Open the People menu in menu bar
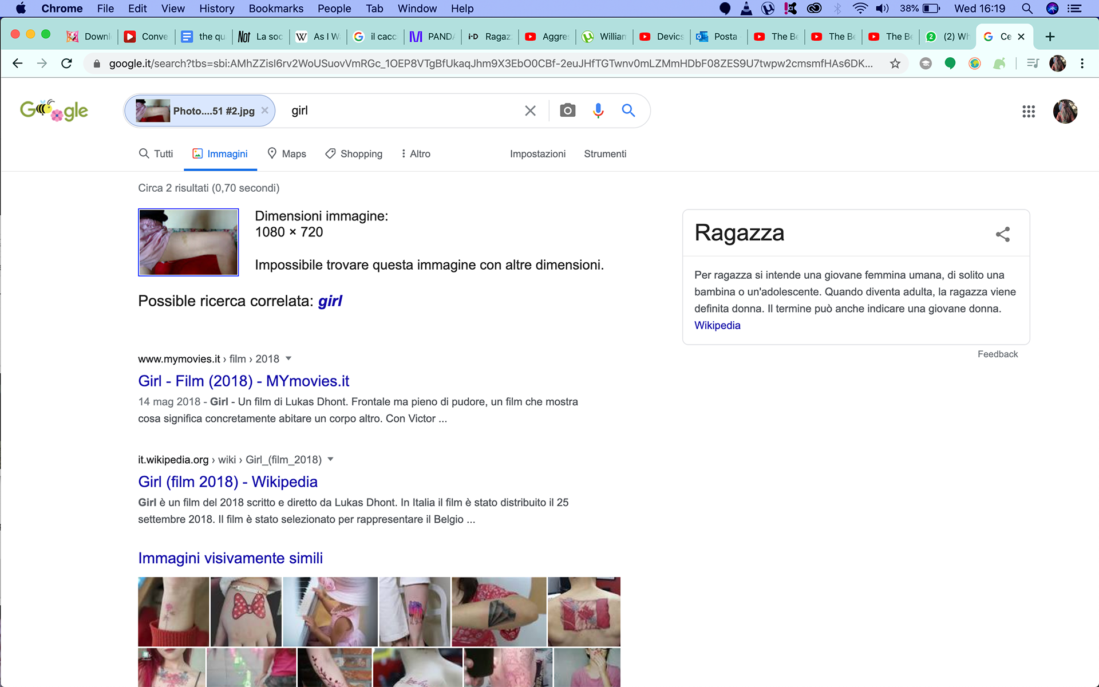The image size is (1099, 687). click(334, 9)
